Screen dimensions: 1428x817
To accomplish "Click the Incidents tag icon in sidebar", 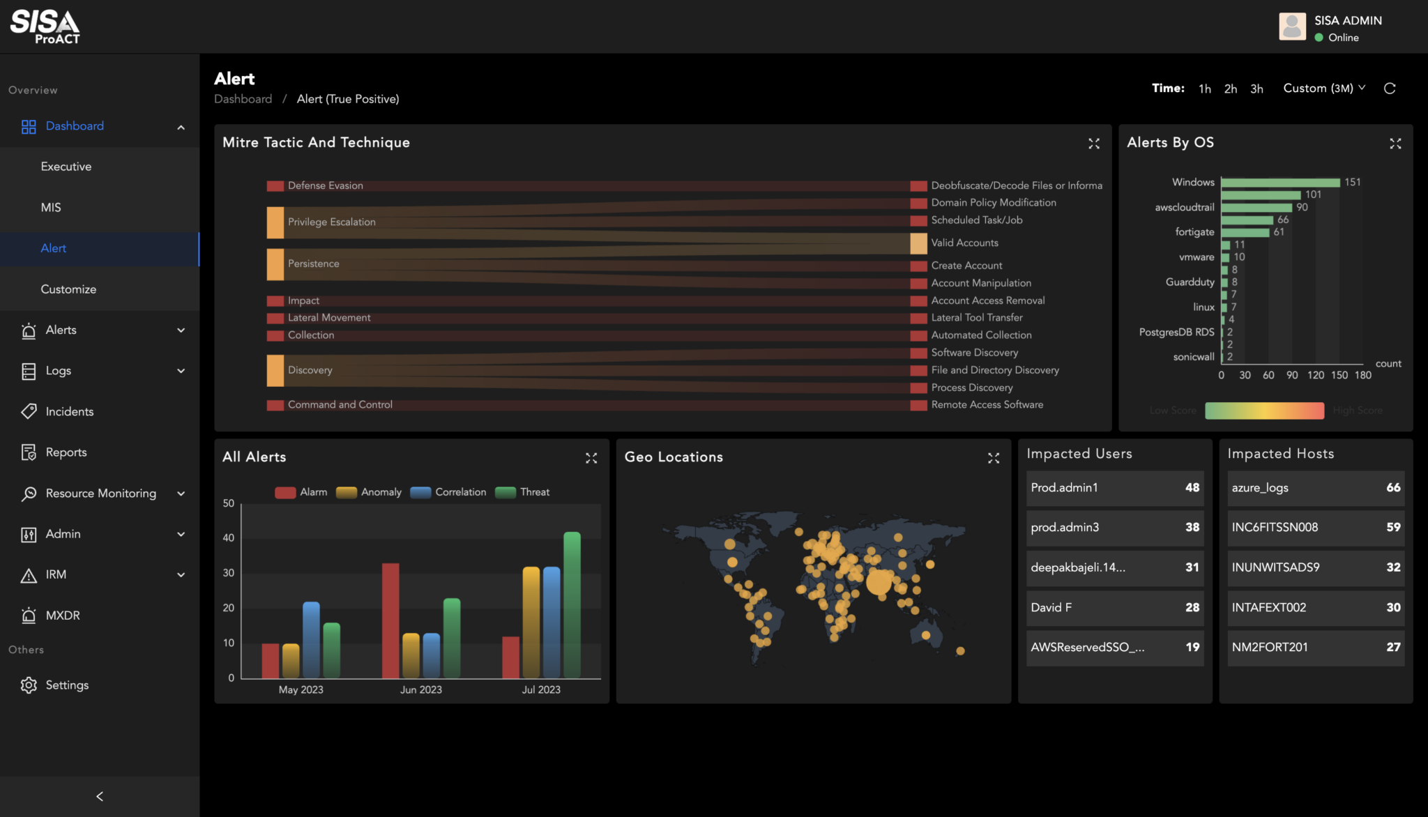I will (29, 411).
